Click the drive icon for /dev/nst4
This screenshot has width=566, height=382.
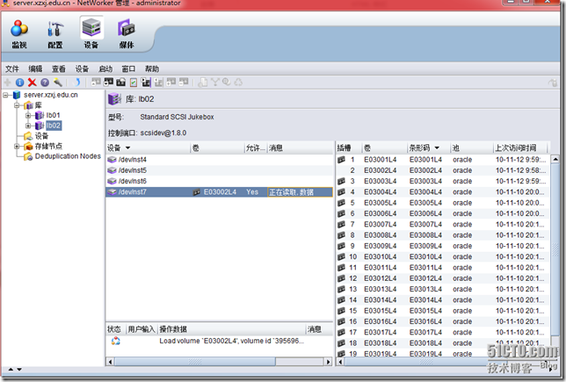point(112,160)
